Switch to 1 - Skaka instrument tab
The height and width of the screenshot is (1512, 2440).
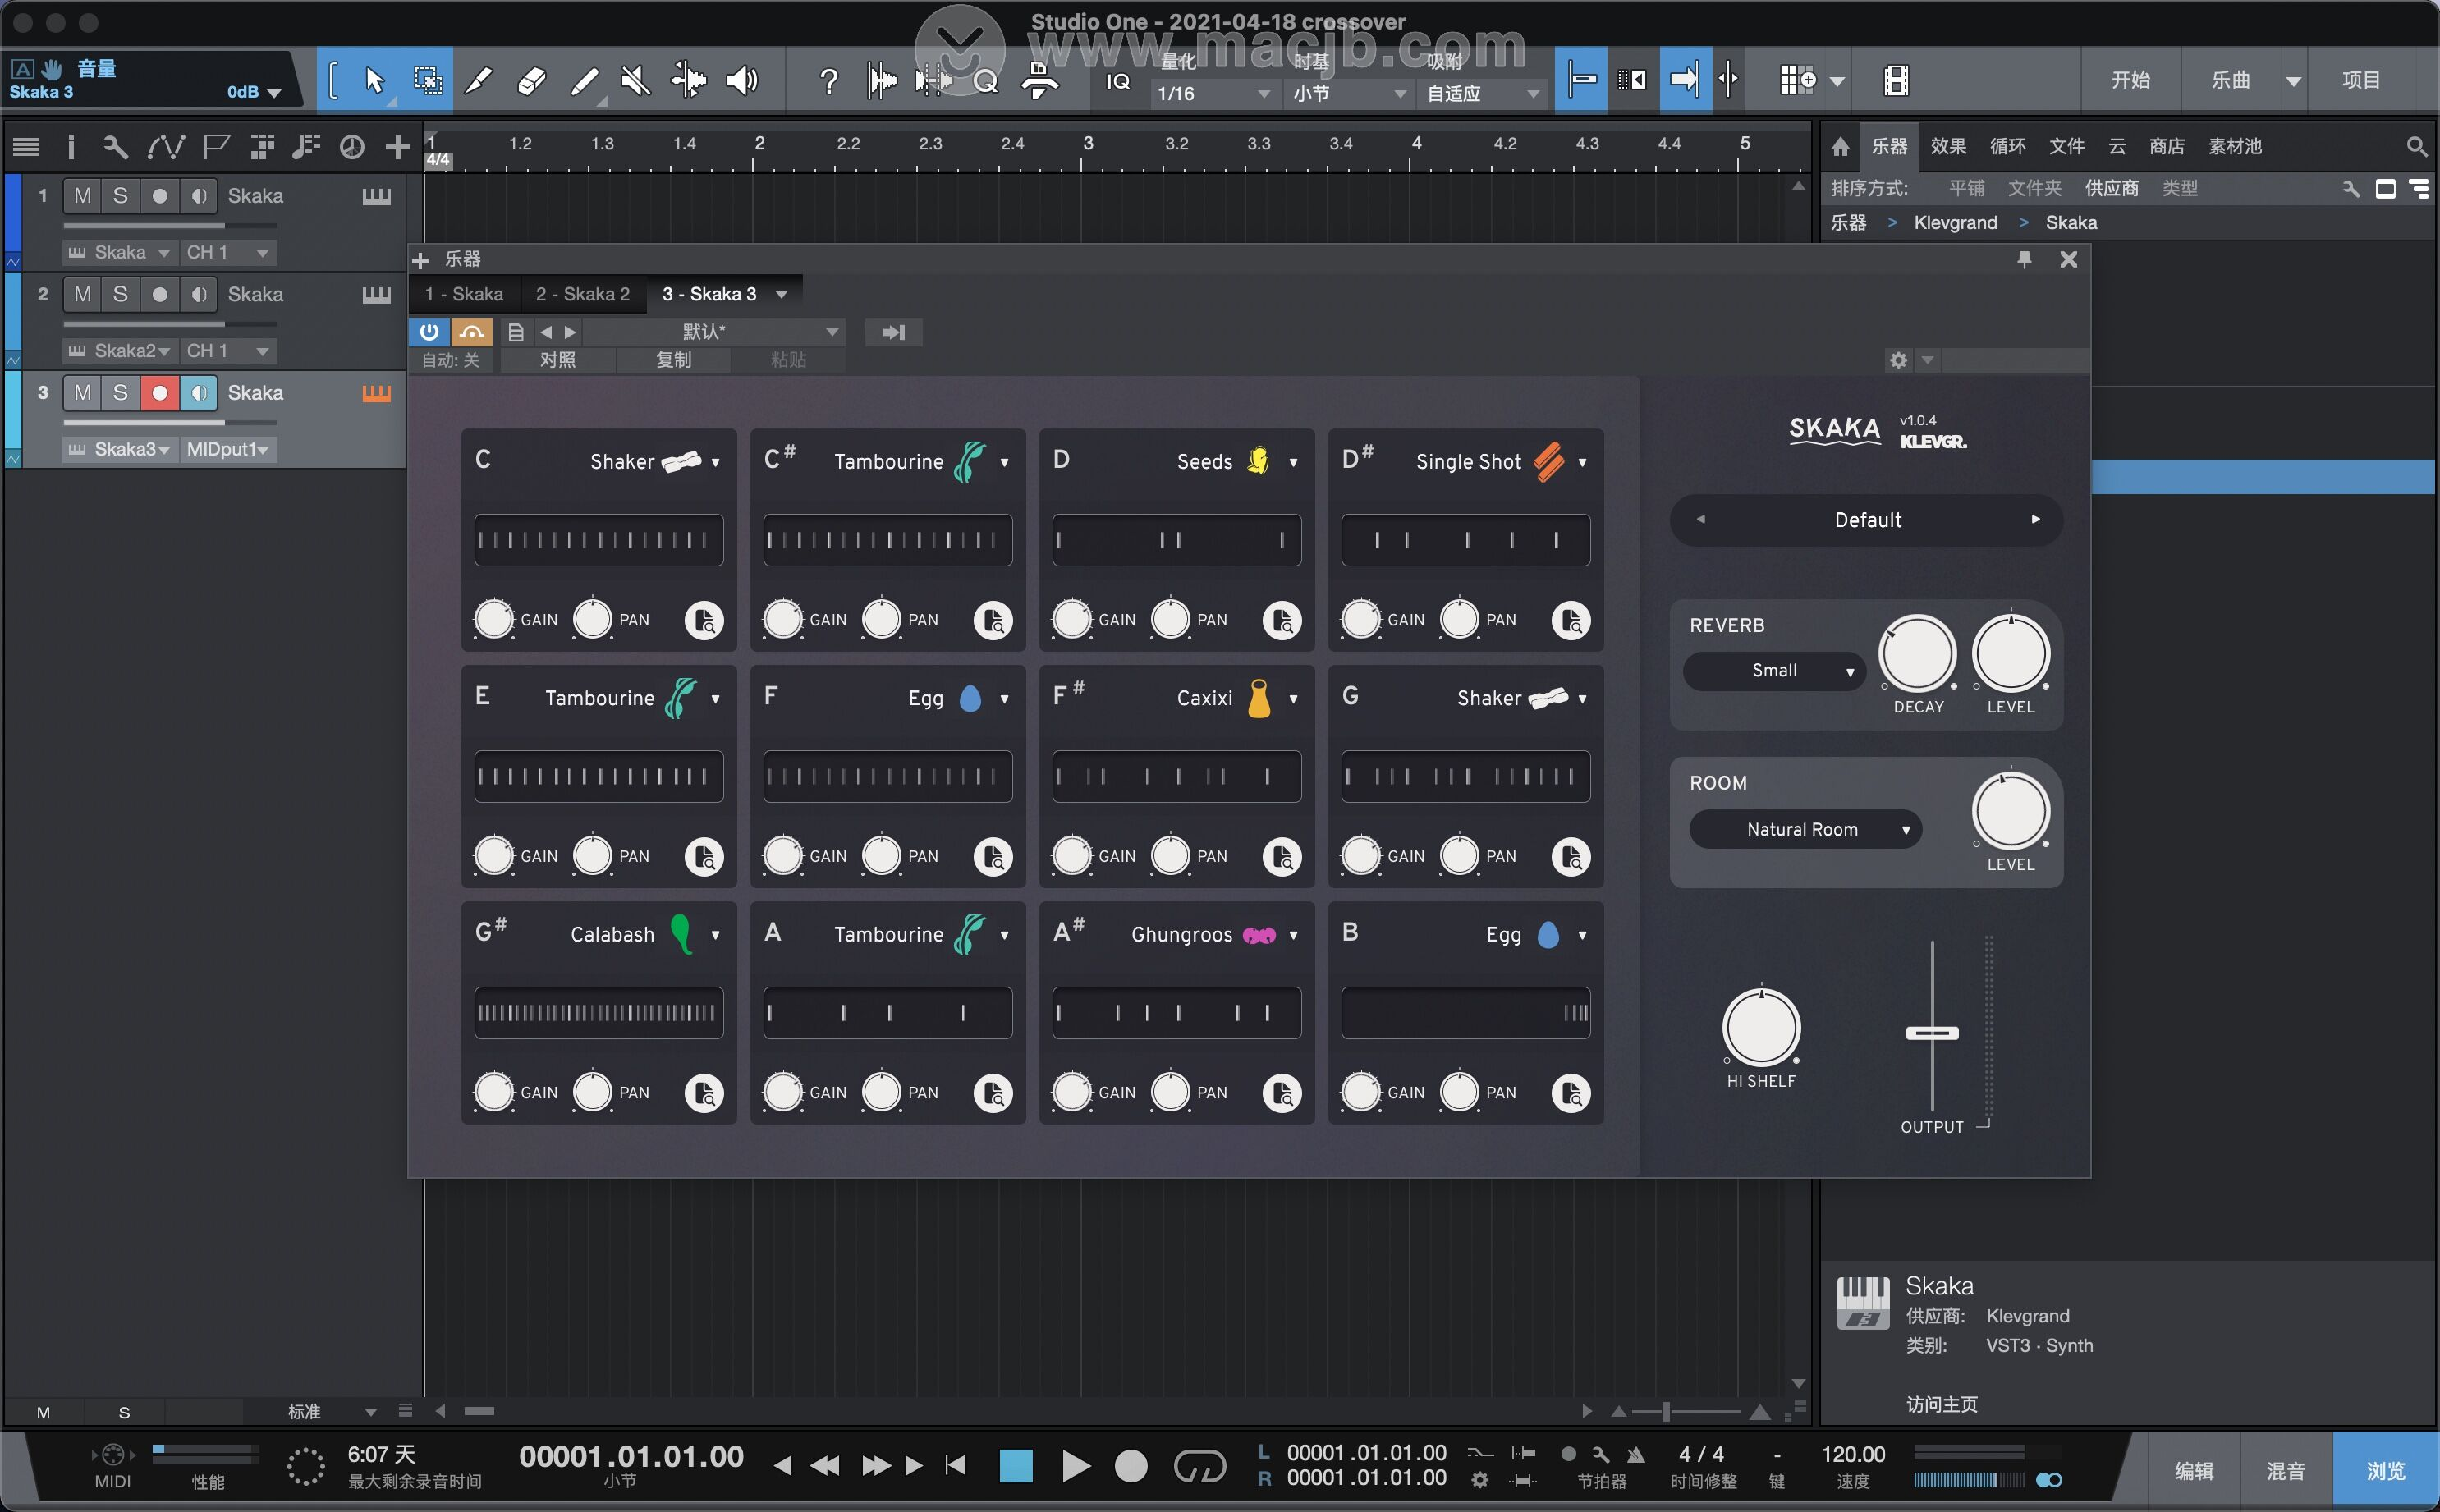point(464,294)
